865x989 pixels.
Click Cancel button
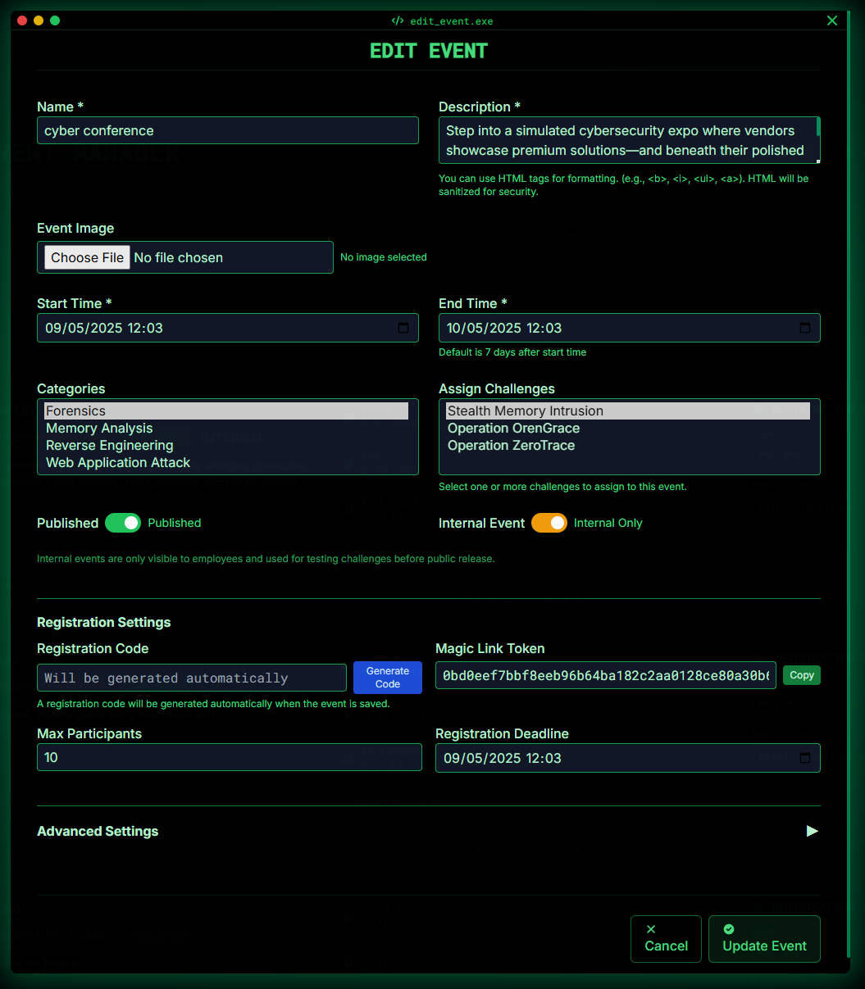[666, 938]
